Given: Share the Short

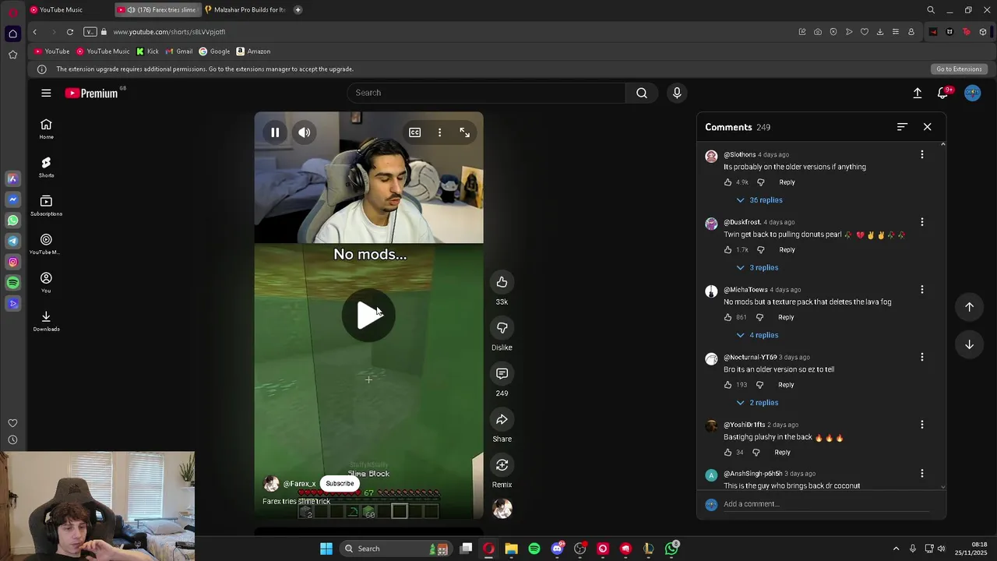Looking at the screenshot, I should 502,420.
